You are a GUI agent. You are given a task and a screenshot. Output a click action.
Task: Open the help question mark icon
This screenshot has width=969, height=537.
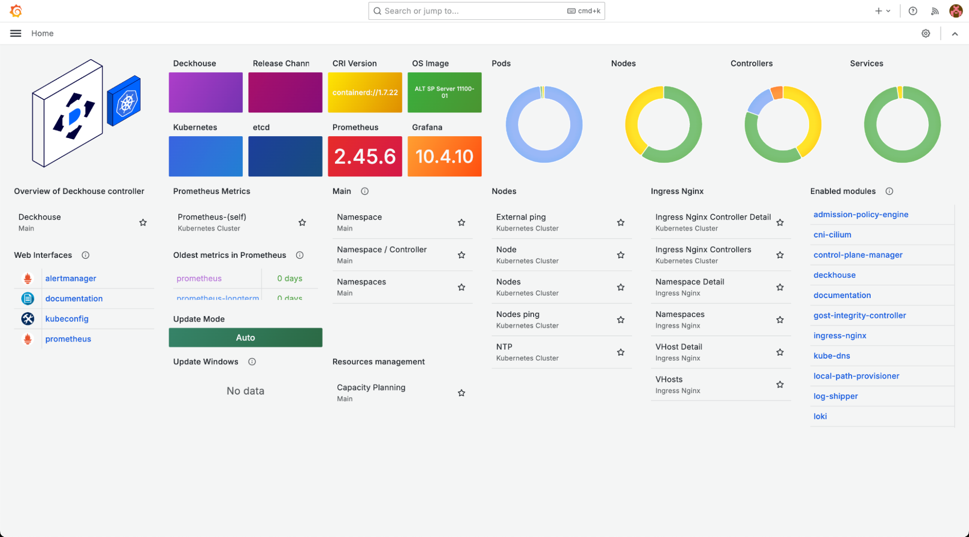point(913,11)
